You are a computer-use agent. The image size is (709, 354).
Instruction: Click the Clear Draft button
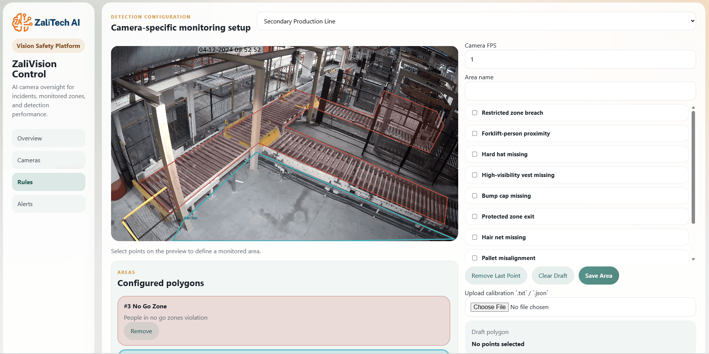click(553, 276)
